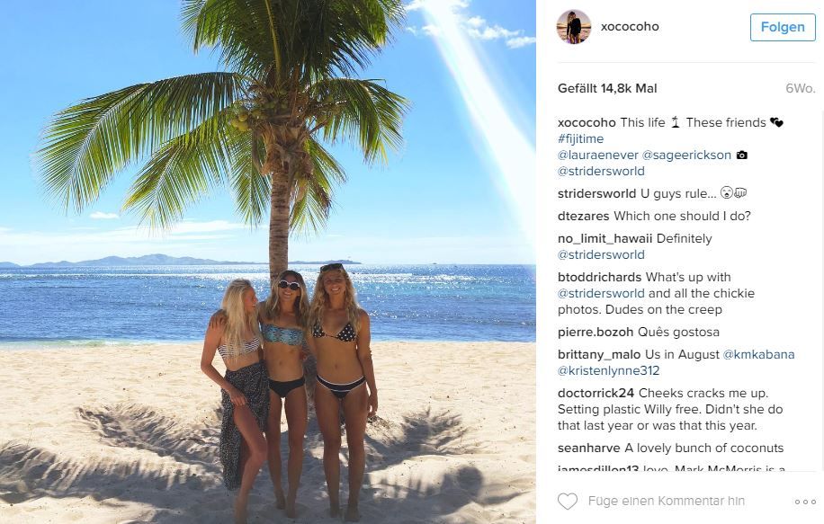Open the @sageerickson mention
The image size is (824, 524).
(x=686, y=155)
